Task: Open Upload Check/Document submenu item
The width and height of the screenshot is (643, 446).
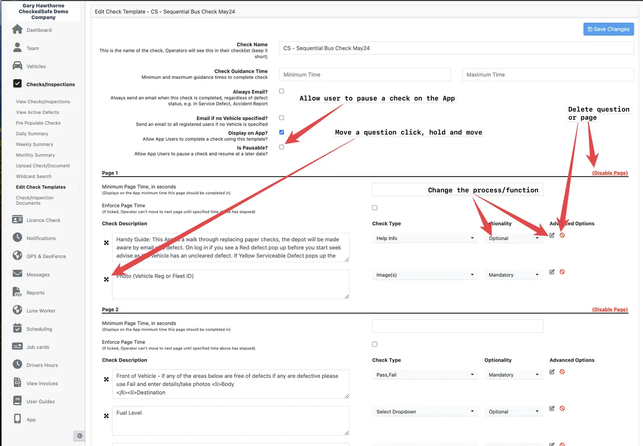Action: coord(43,166)
